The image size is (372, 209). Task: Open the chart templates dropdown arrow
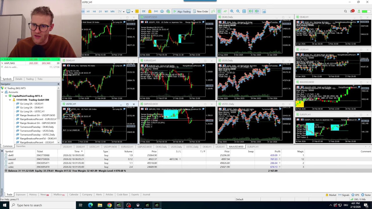pyautogui.click(x=132, y=12)
